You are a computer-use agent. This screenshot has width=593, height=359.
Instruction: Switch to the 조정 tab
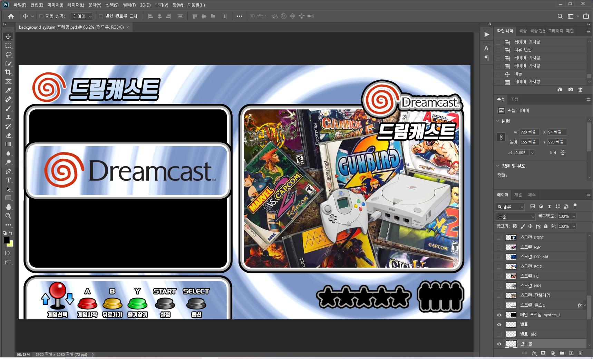pyautogui.click(x=514, y=99)
